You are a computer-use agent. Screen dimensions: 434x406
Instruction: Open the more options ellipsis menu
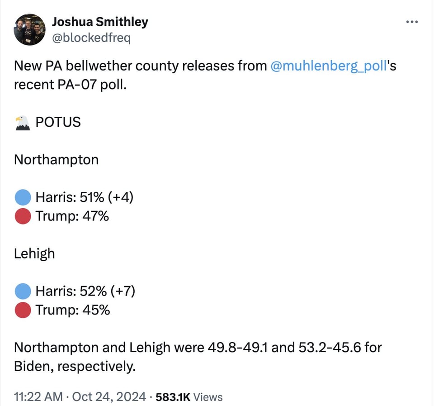click(x=412, y=21)
